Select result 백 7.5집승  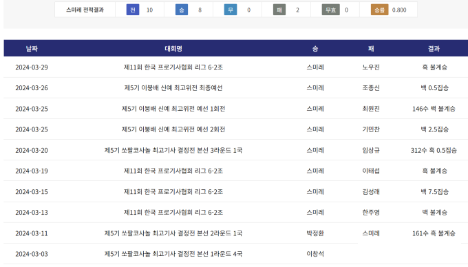click(434, 191)
